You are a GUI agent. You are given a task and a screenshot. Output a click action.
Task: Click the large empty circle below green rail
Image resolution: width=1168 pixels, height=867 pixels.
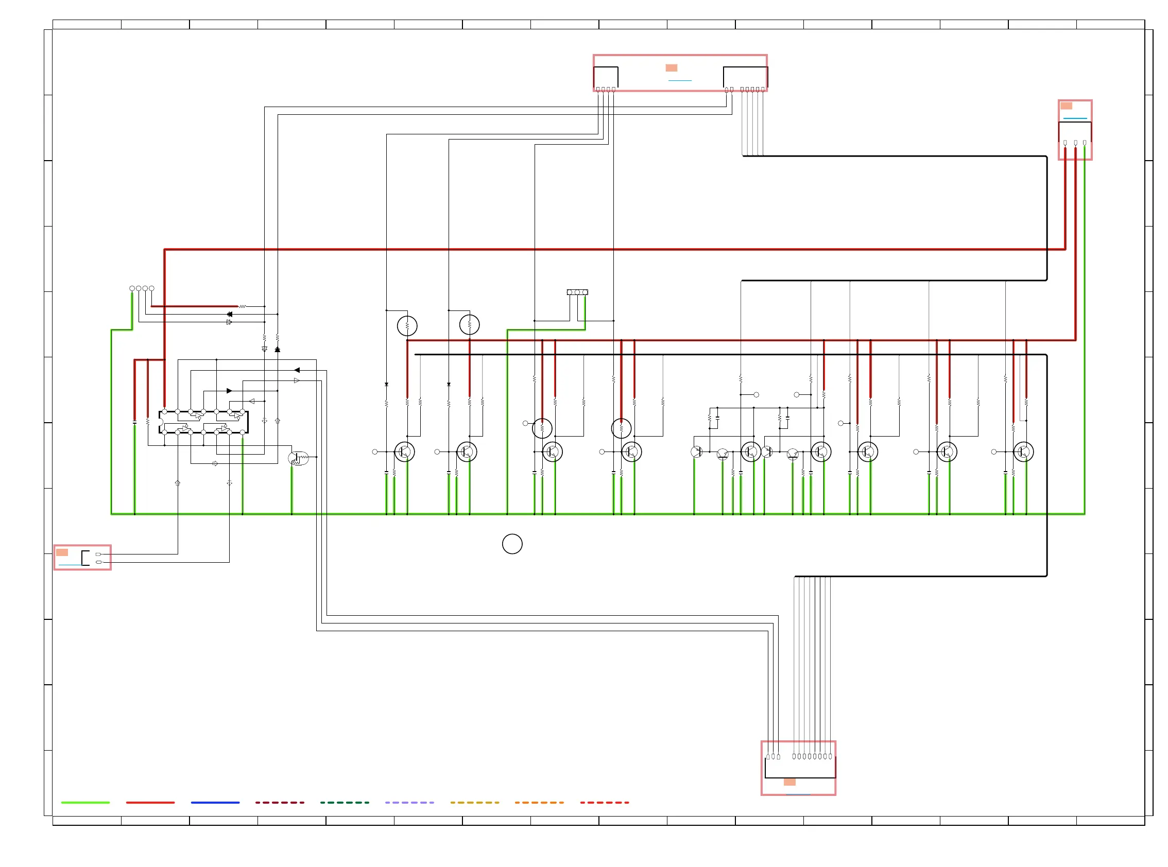click(x=512, y=544)
